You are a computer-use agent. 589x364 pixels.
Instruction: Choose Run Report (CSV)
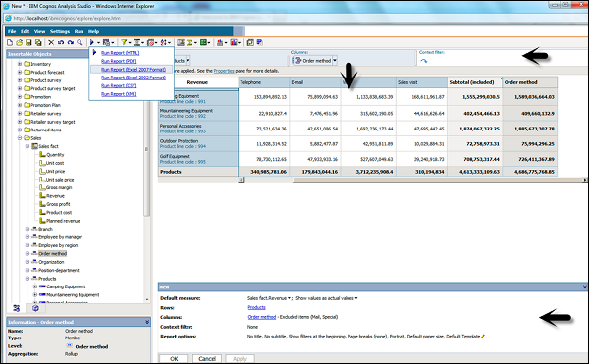tap(119, 86)
